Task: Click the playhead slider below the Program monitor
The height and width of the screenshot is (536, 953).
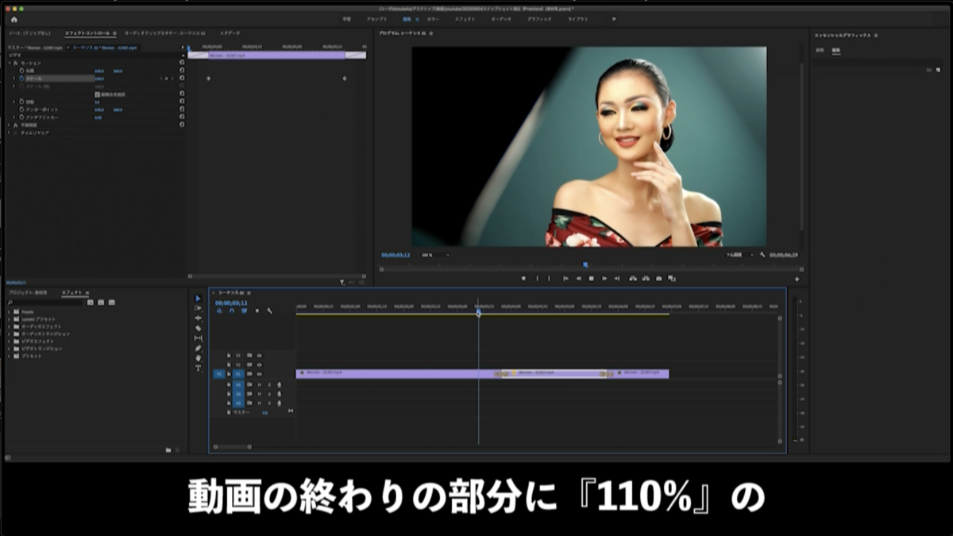Action: 585,264
